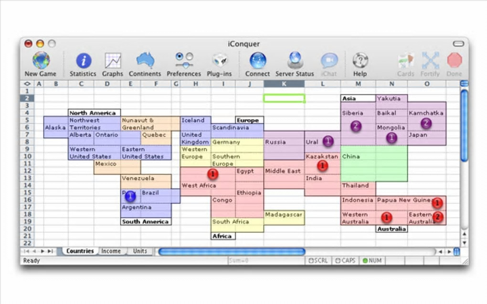Click the blue army marker on Peru
Image resolution: width=487 pixels, height=304 pixels.
point(130,196)
